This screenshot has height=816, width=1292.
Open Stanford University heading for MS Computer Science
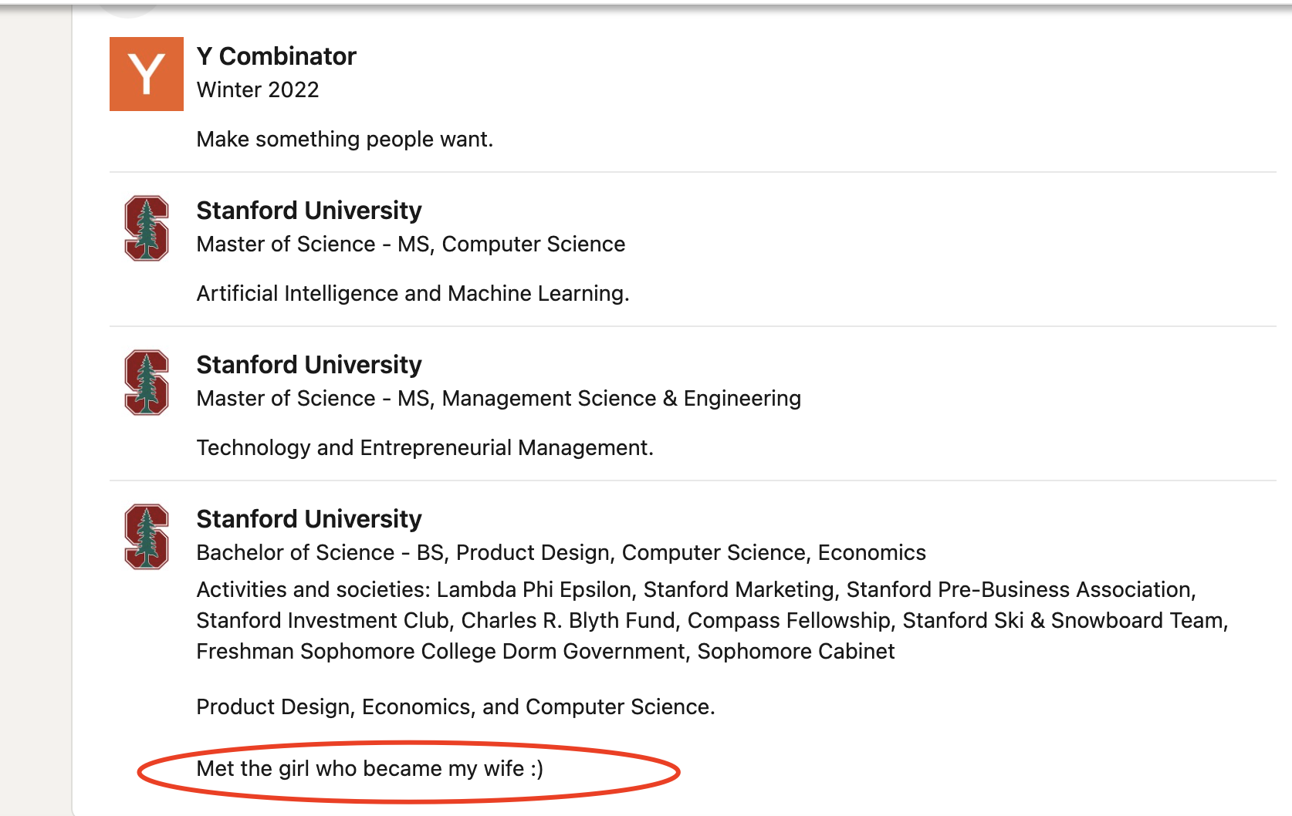pos(309,211)
